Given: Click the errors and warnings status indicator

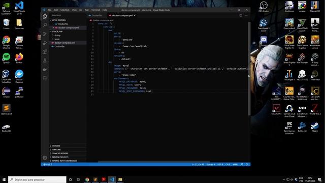Looking at the screenshot, I should coord(48,164).
